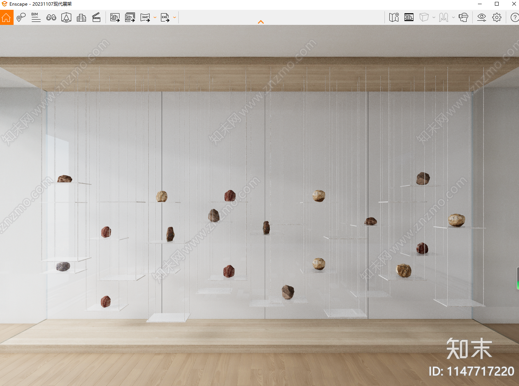519x386 pixels.
Task: Toggle Safe Frame view icon
Action: pyautogui.click(x=409, y=17)
